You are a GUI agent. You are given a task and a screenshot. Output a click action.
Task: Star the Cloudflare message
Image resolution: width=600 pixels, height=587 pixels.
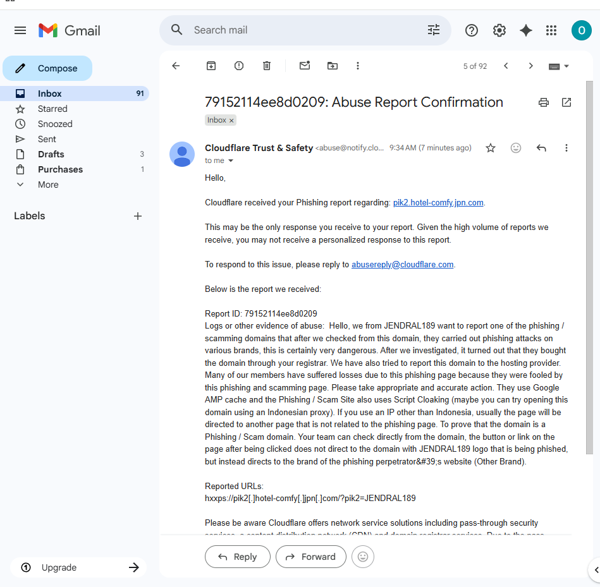(x=491, y=148)
